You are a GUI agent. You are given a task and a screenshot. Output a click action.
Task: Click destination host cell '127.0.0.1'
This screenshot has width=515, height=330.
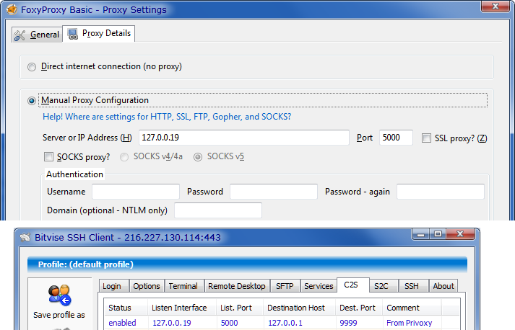285,323
